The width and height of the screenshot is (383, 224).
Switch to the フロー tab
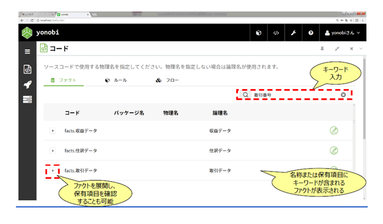tap(167, 80)
